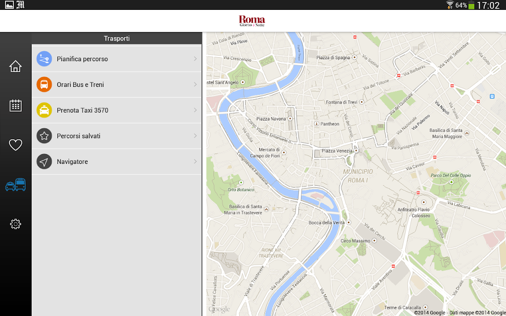The height and width of the screenshot is (316, 506).
Task: Click the blue train station icon on map
Action: (492, 96)
